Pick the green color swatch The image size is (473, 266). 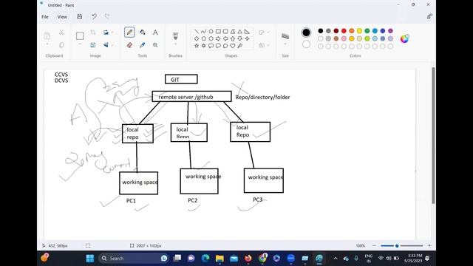tap(367, 31)
